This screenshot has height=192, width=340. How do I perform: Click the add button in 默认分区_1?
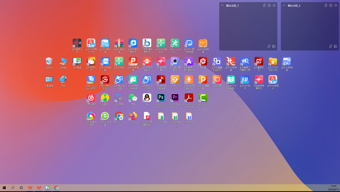tap(269, 5)
